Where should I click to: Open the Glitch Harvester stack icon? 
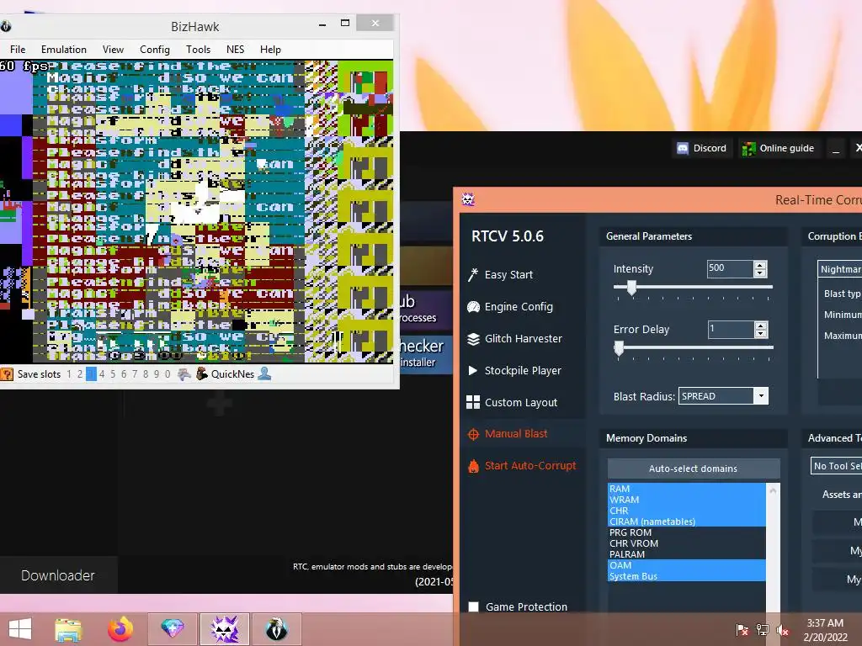pos(473,339)
